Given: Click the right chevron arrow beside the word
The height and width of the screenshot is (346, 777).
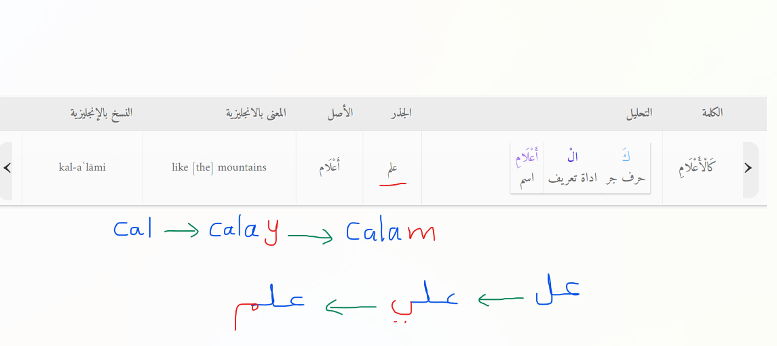Looking at the screenshot, I should tap(748, 168).
